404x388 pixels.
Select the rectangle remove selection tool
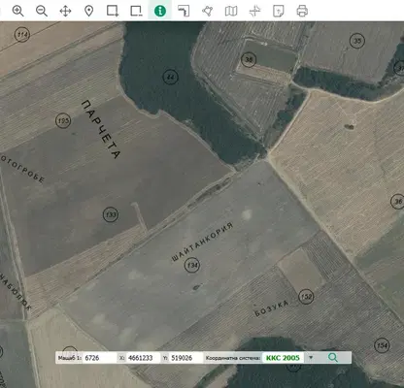(136, 11)
